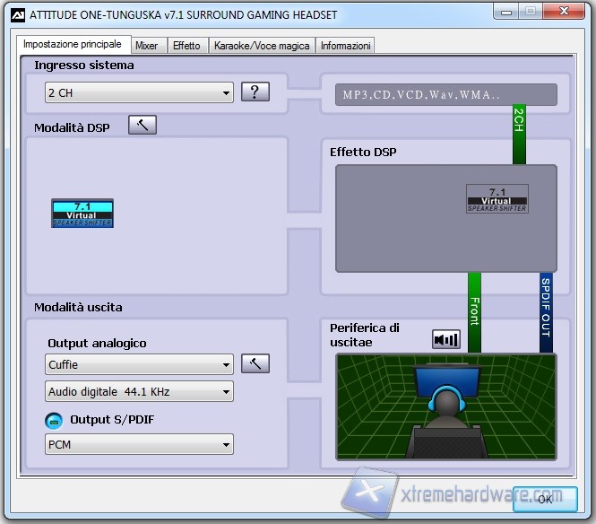Click the headphone user illustration in output device

point(445,406)
